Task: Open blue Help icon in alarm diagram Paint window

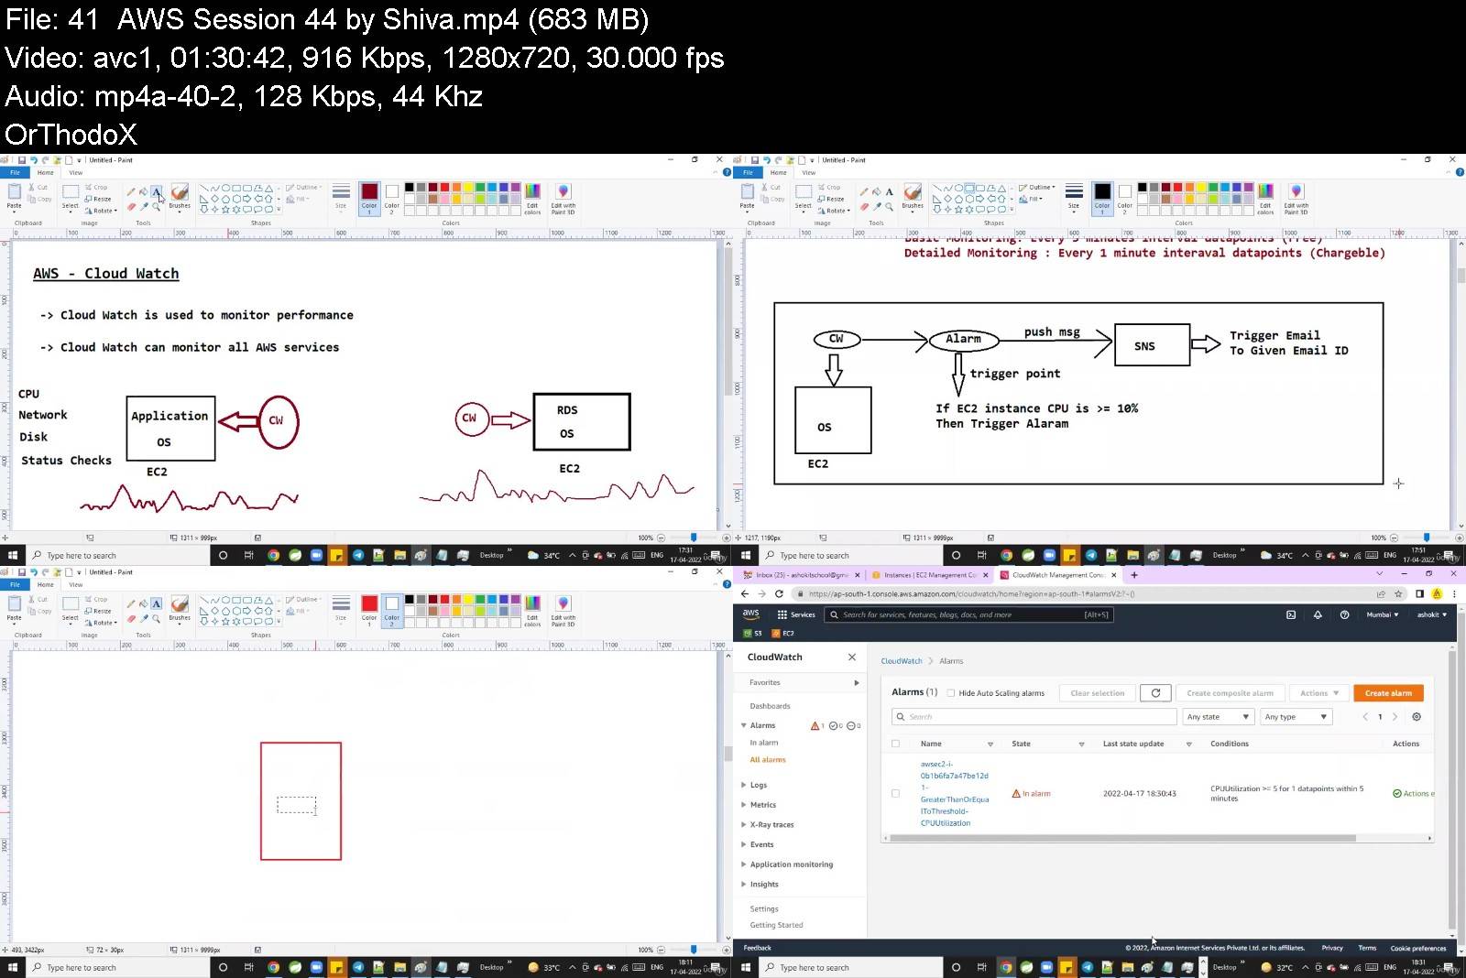Action: pyautogui.click(x=1460, y=172)
